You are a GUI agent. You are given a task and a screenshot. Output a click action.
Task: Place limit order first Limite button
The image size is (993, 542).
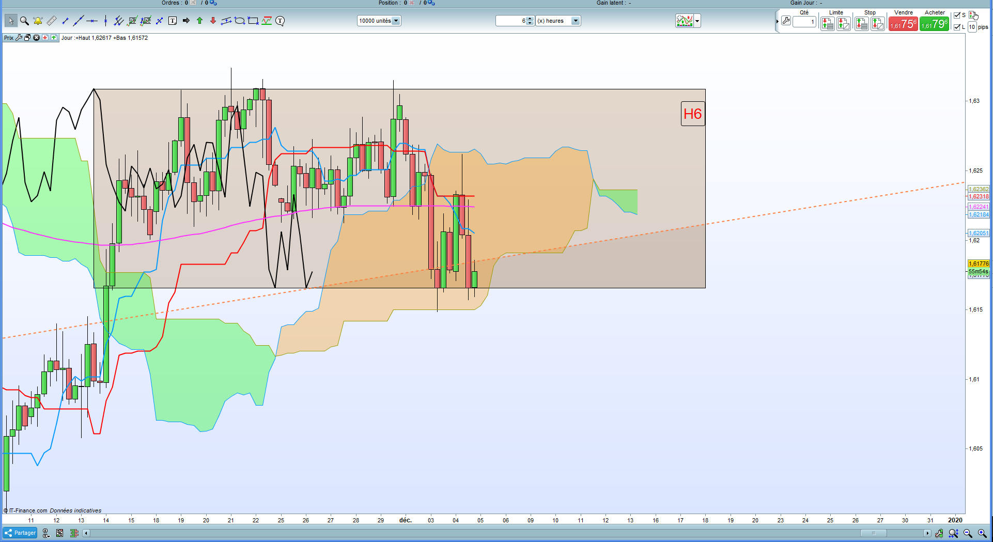pos(828,23)
